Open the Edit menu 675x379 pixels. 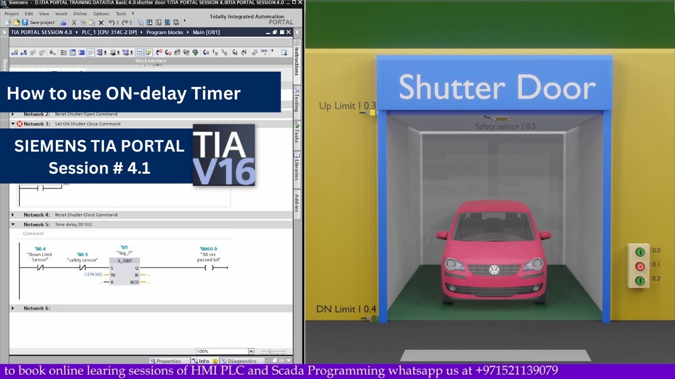point(28,14)
